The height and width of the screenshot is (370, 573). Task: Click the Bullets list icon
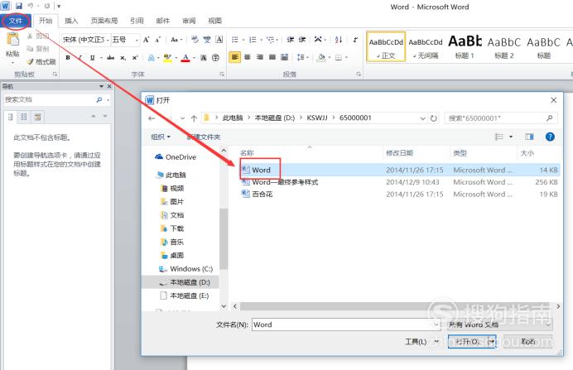point(235,40)
